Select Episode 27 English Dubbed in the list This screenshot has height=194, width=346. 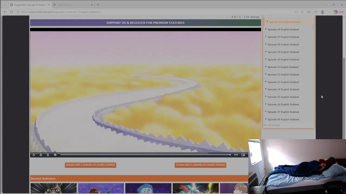[283, 37]
